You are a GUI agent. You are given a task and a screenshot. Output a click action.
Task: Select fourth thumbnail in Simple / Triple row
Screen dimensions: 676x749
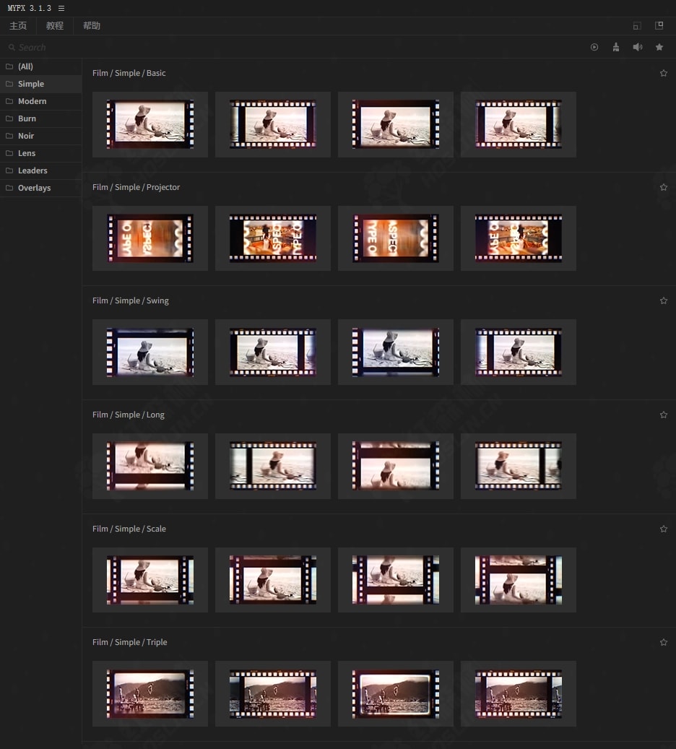tap(519, 693)
